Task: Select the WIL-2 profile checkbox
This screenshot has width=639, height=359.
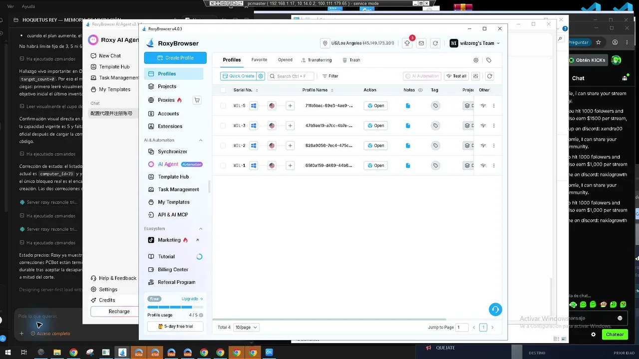Action: pos(223,146)
